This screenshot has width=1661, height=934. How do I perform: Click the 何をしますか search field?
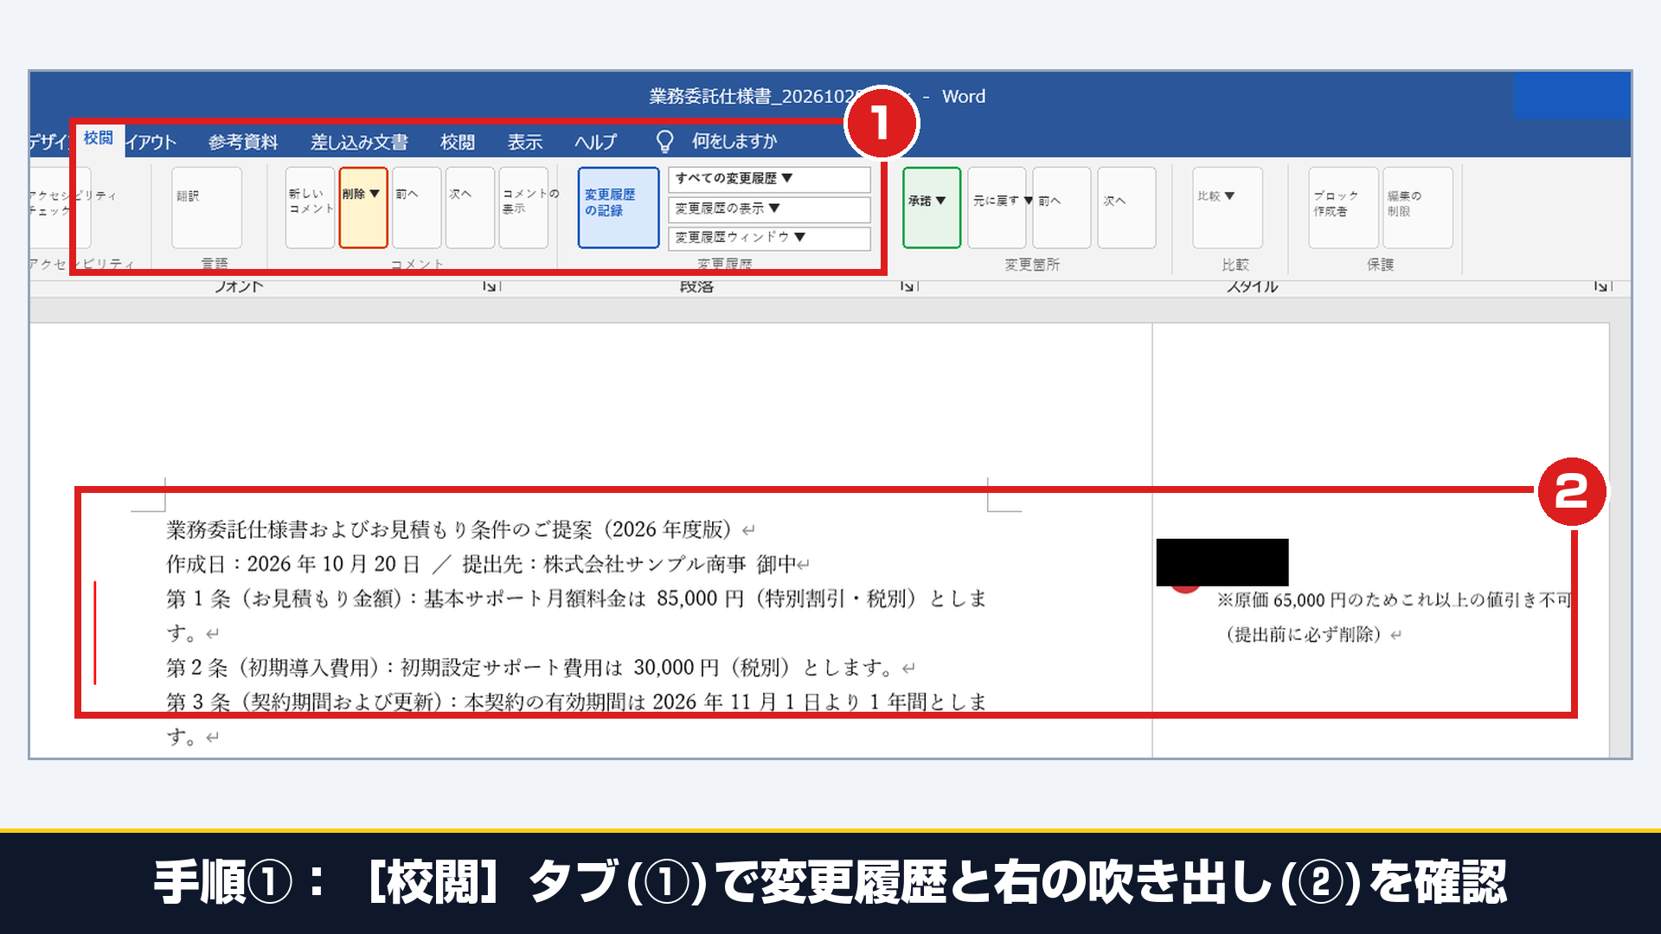(734, 141)
